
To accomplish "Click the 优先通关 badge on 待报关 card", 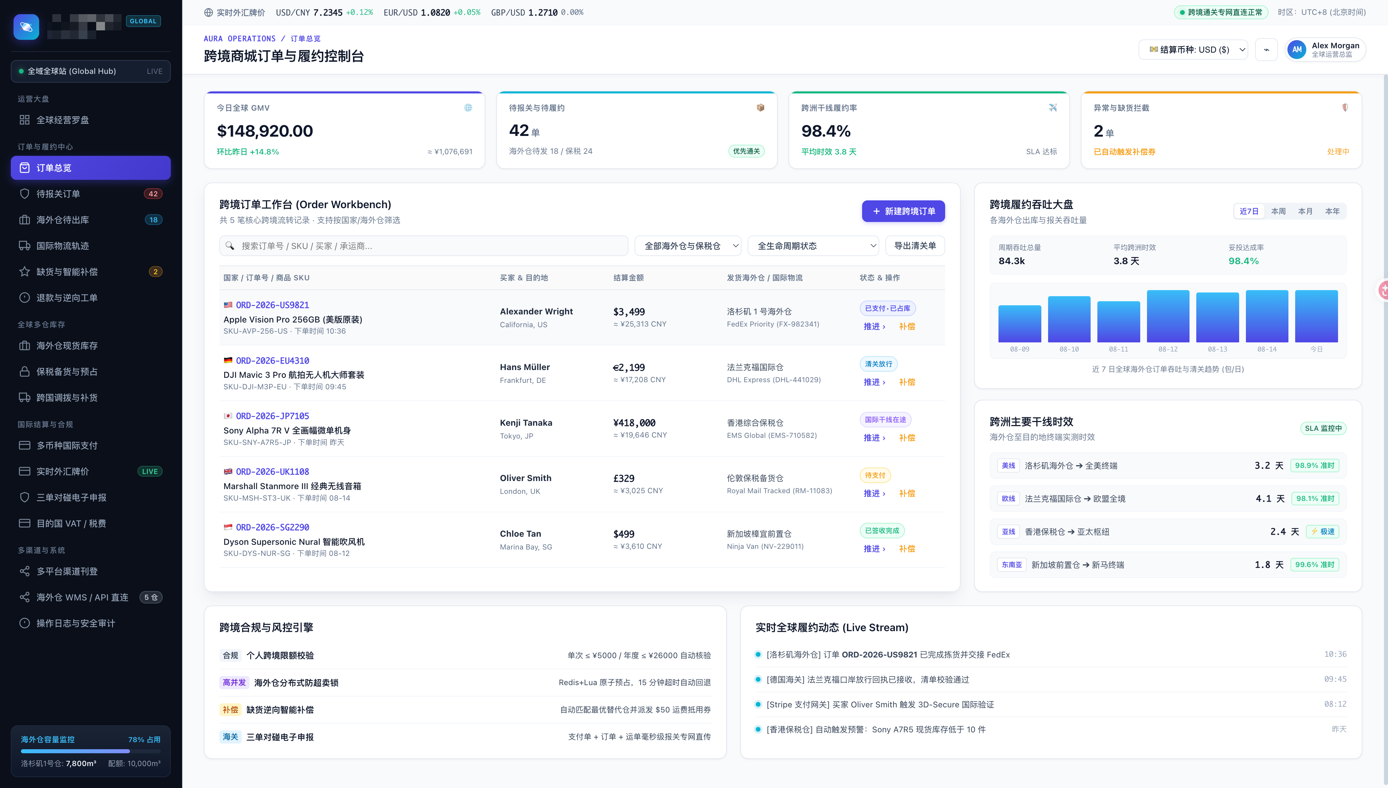I will tap(746, 151).
